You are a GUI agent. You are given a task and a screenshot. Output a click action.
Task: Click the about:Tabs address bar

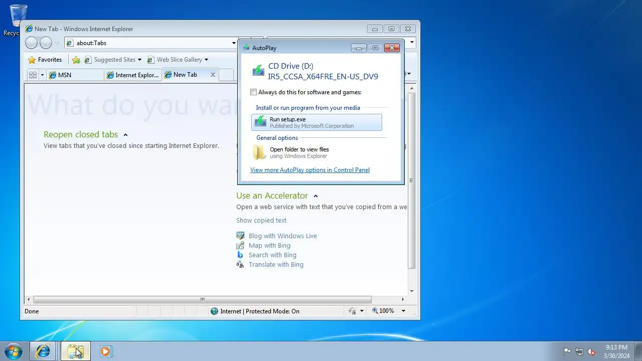[150, 43]
